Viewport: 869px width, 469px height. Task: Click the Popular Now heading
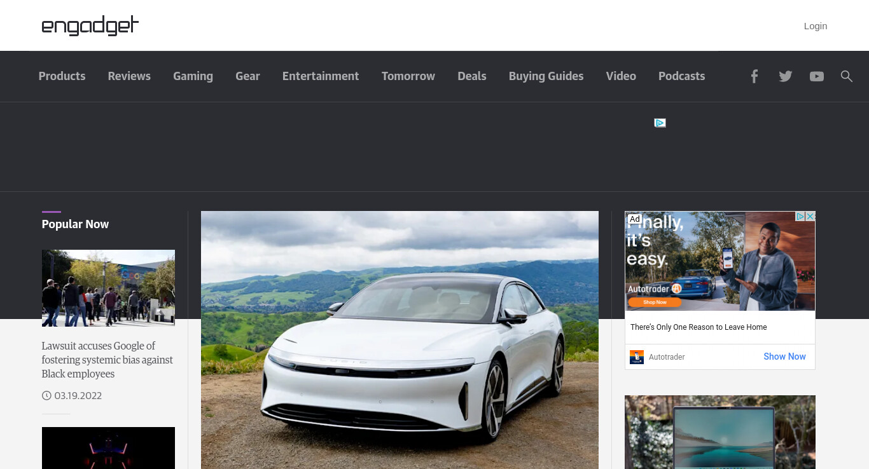pyautogui.click(x=75, y=224)
